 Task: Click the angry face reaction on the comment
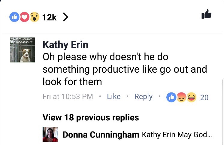pos(181,97)
